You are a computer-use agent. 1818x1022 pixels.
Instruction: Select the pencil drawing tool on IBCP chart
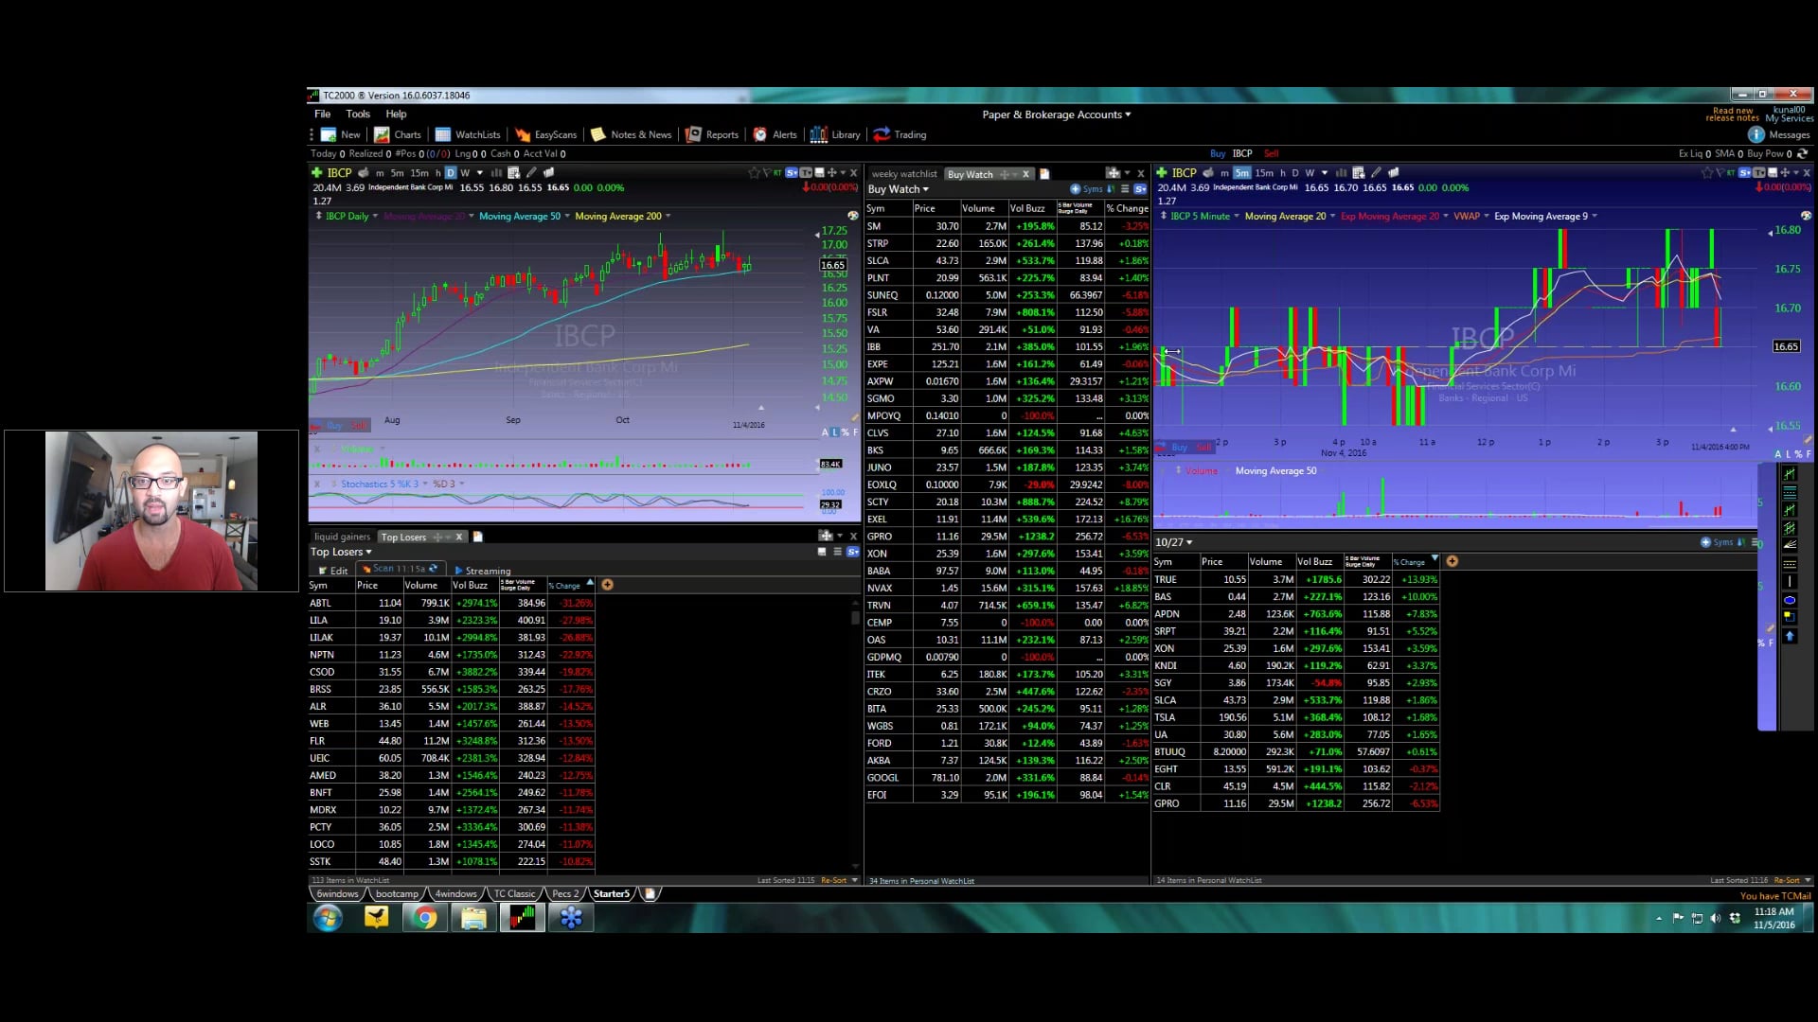(532, 172)
